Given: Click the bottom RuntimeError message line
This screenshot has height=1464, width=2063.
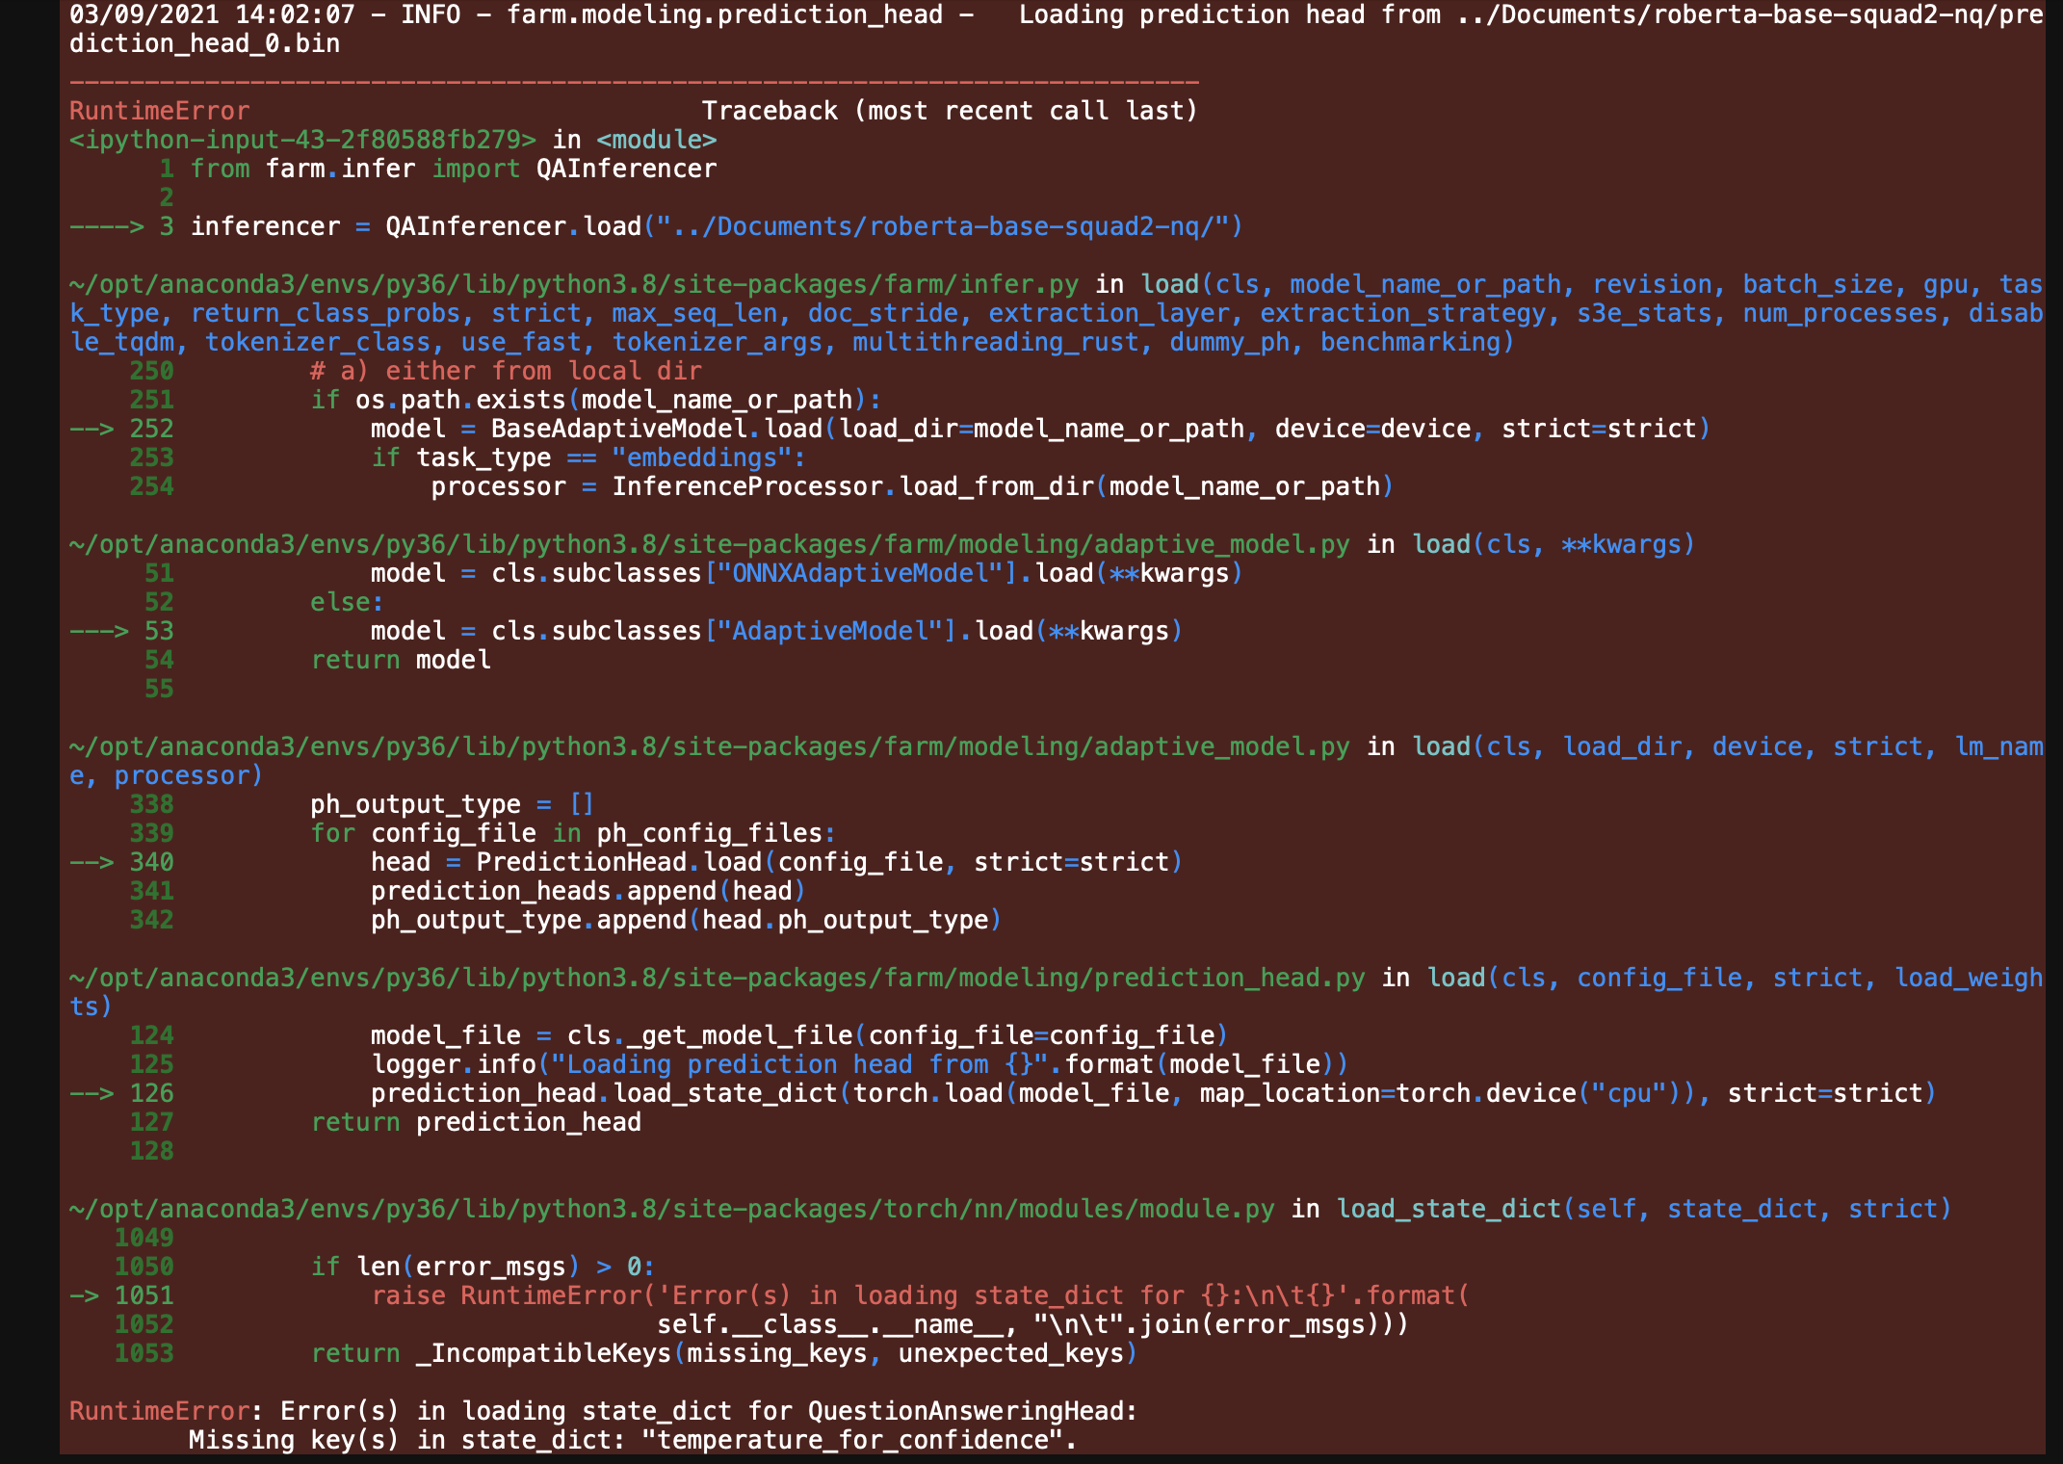Looking at the screenshot, I should (x=597, y=1410).
